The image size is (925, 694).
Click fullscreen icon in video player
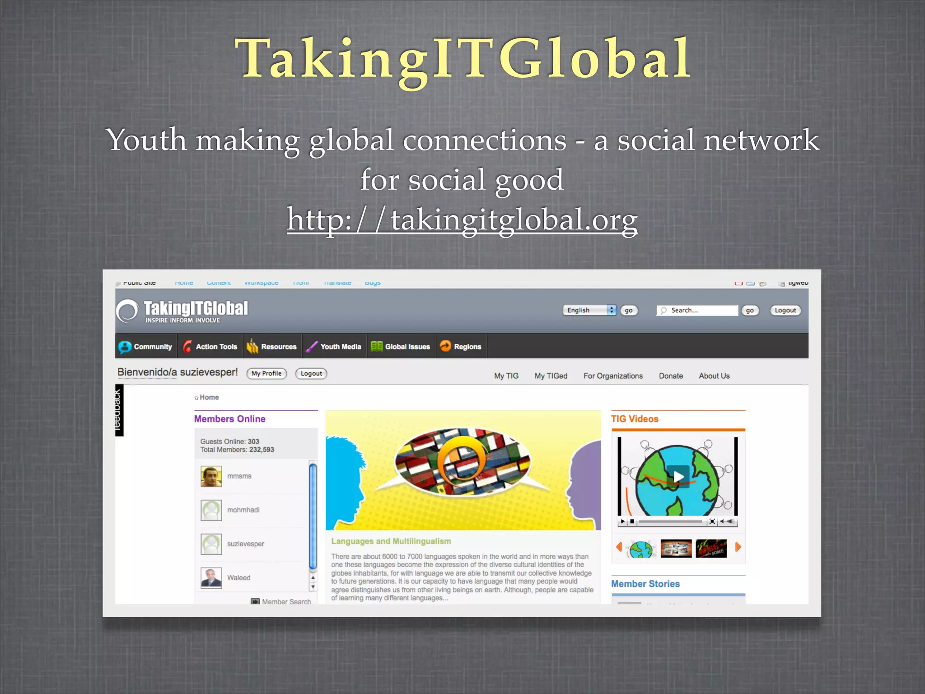pyautogui.click(x=712, y=521)
